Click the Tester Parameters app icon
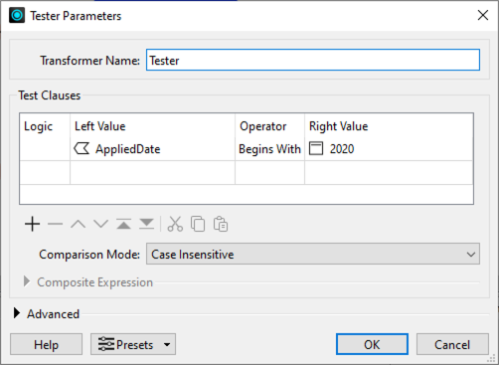Viewport: 499px width, 365px height. click(17, 15)
